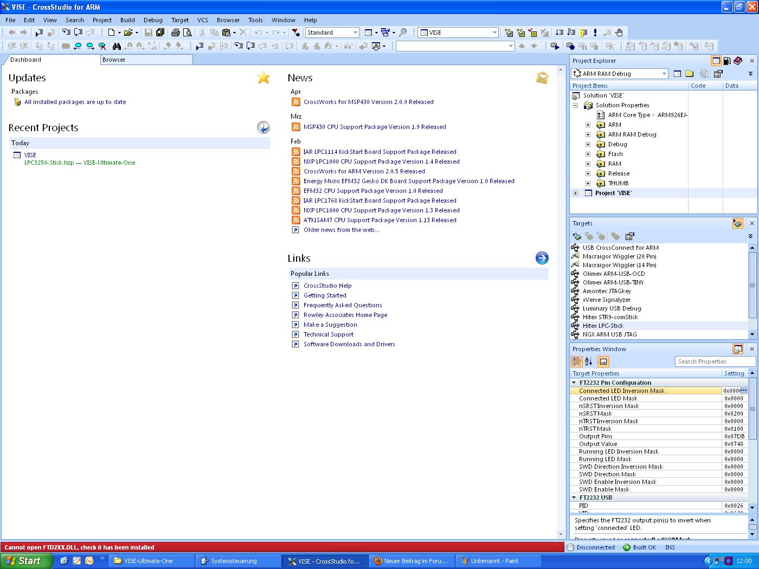Viewport: 759px width, 569px height.
Task: Open the Debug menu
Action: pyautogui.click(x=153, y=20)
